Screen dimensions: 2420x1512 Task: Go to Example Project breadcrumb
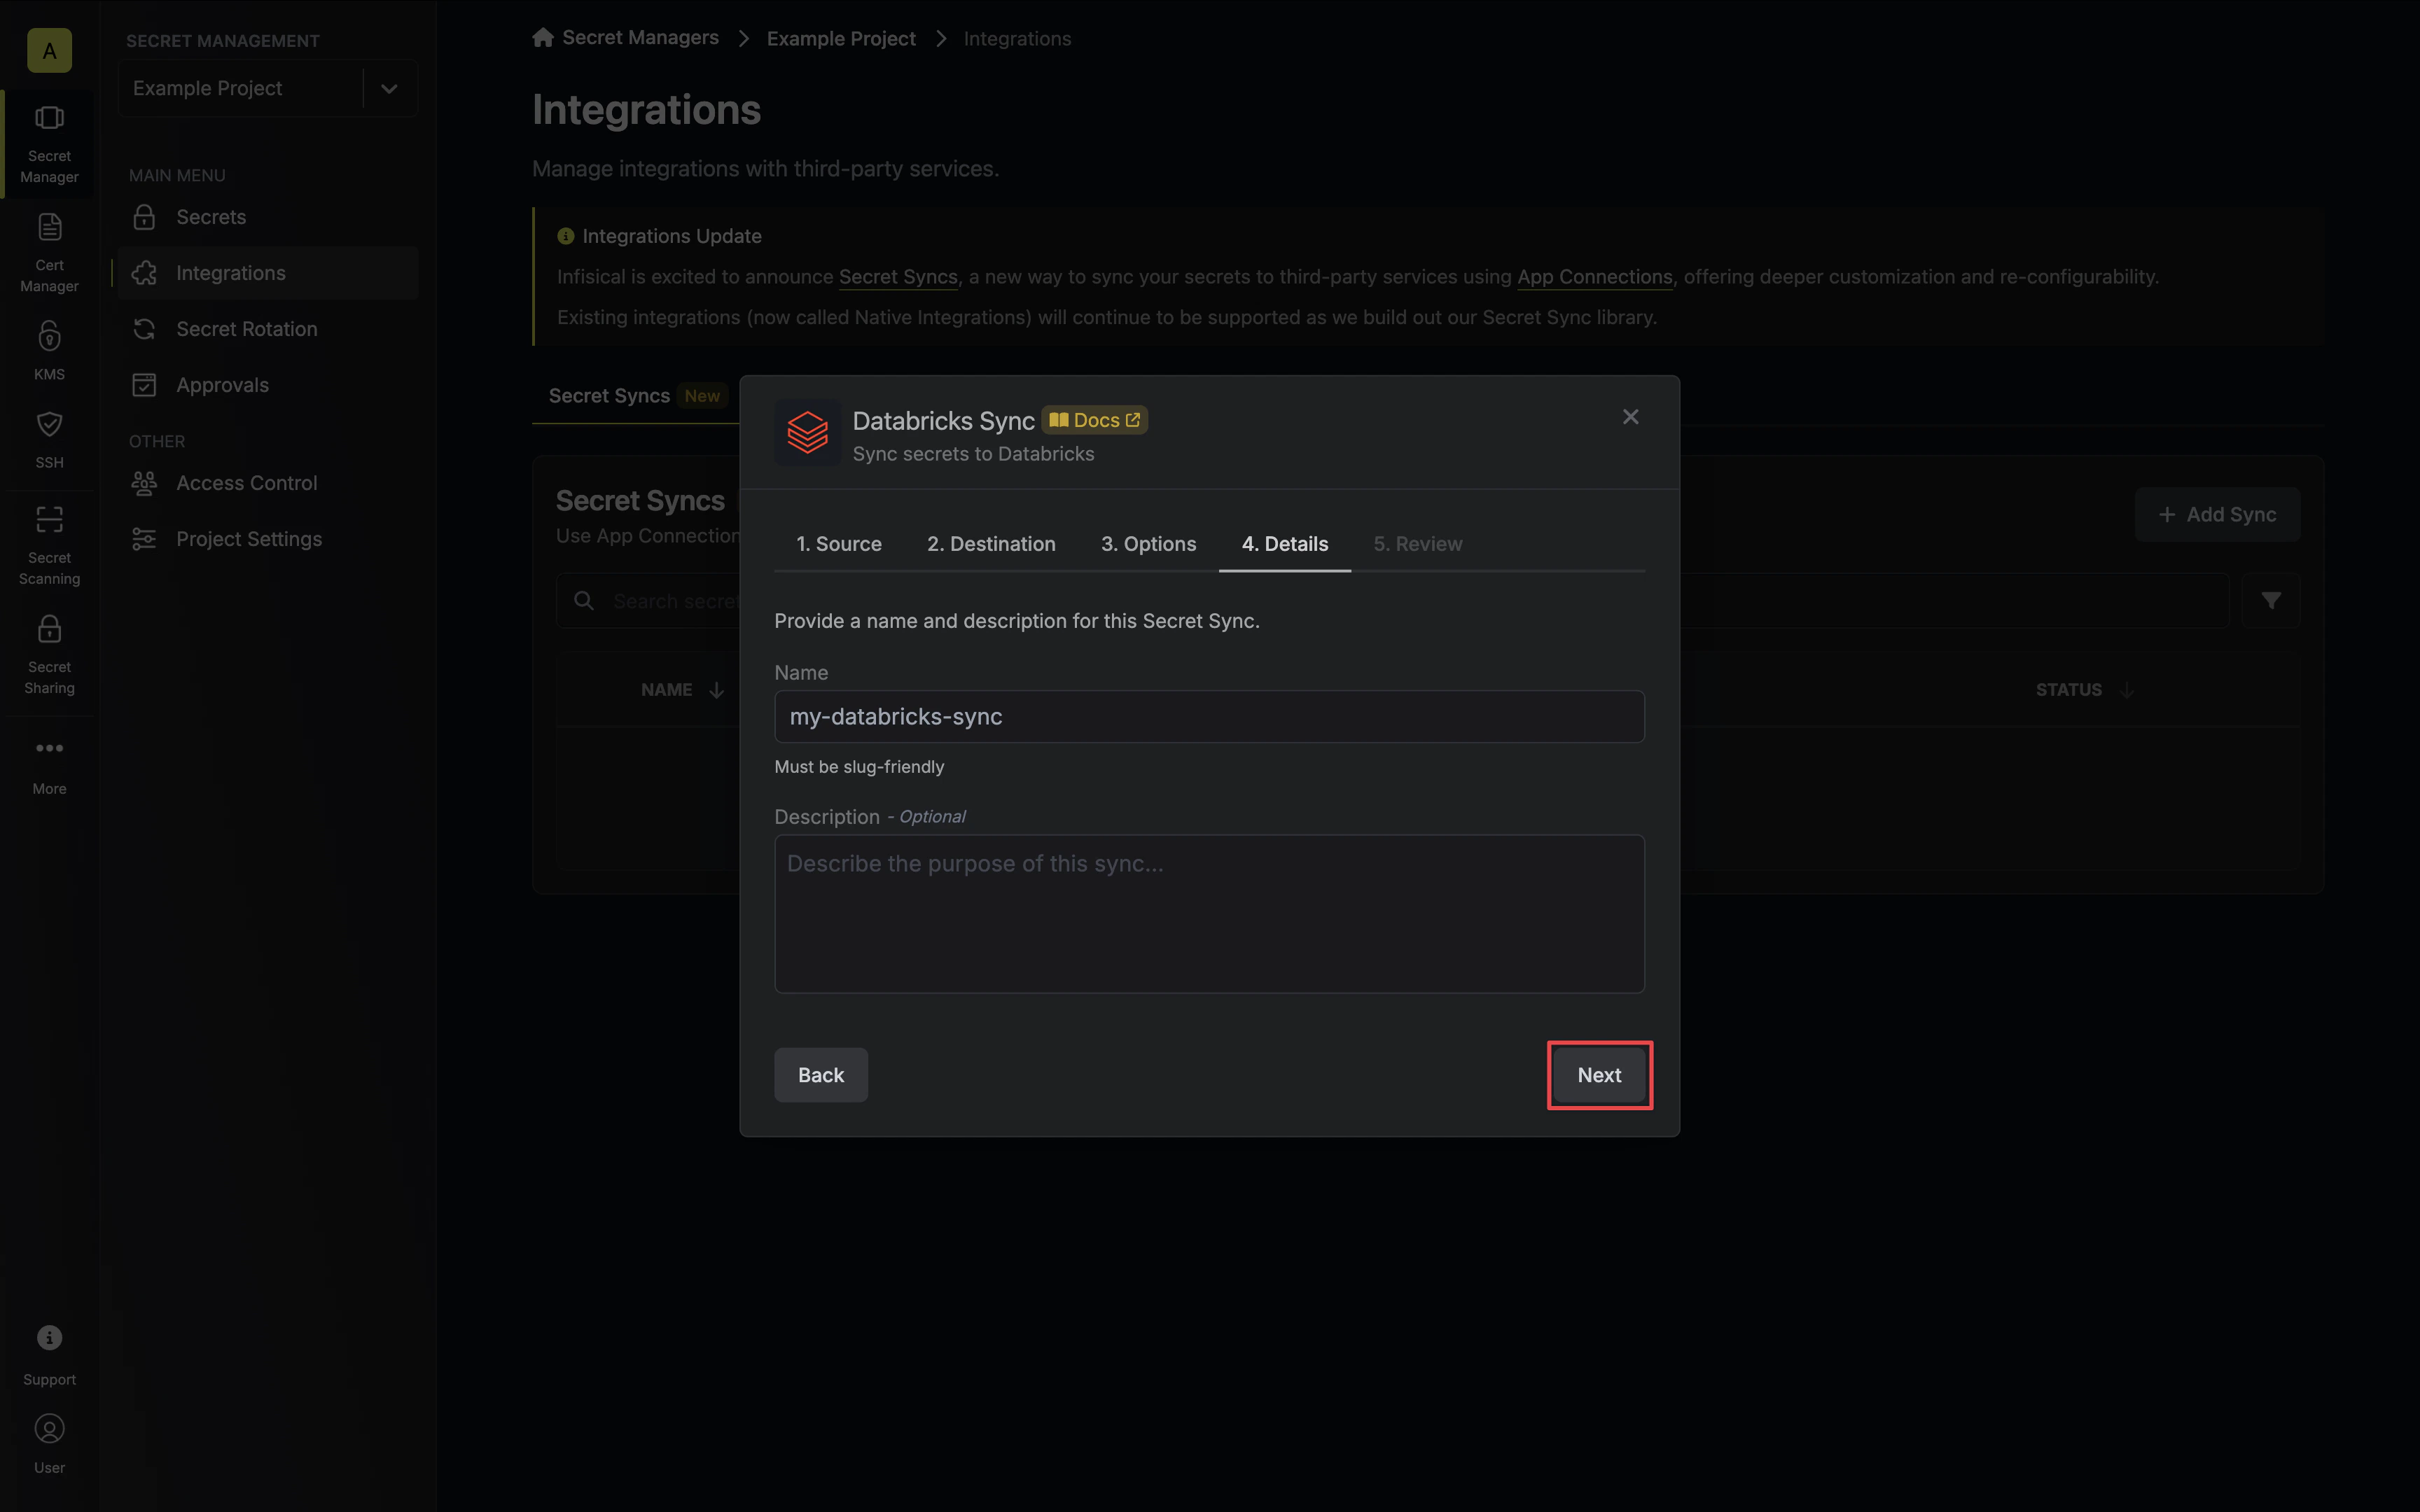(x=841, y=38)
